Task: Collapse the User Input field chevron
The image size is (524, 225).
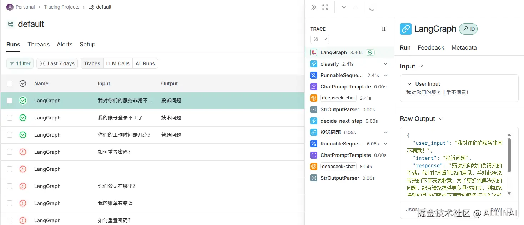Action: [x=410, y=84]
